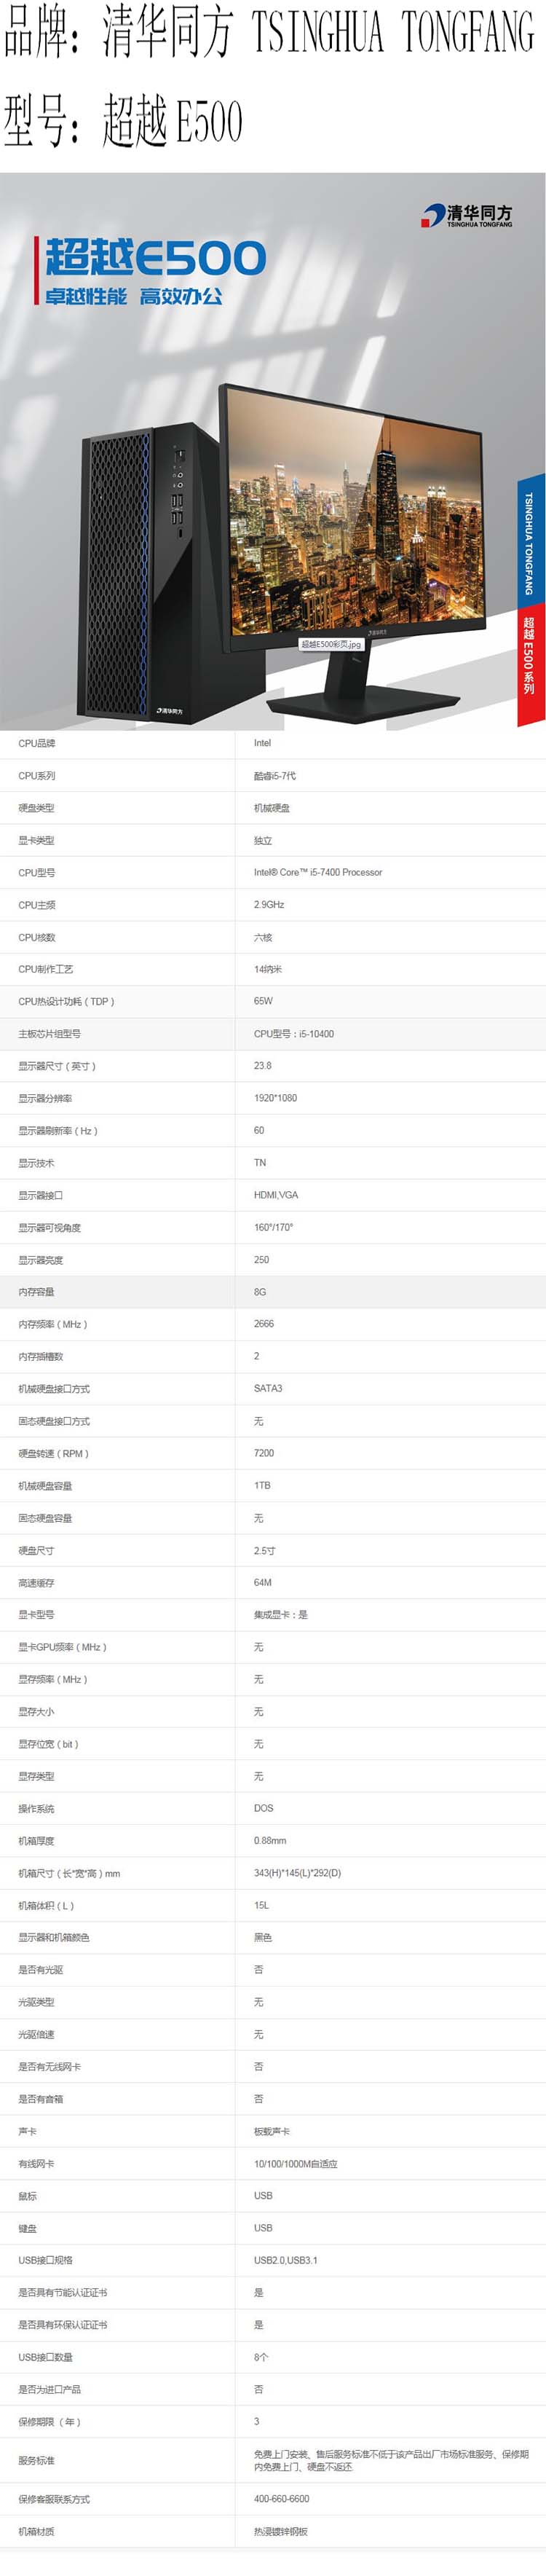The width and height of the screenshot is (546, 2576).
Task: Click the '六核' value for CPU核数
Action: (263, 937)
